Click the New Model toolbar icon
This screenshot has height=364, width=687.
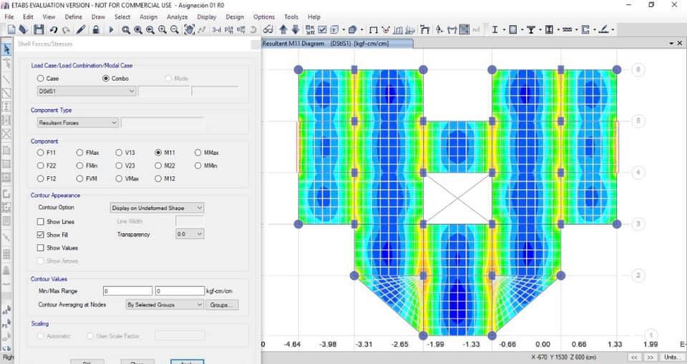[x=11, y=30]
